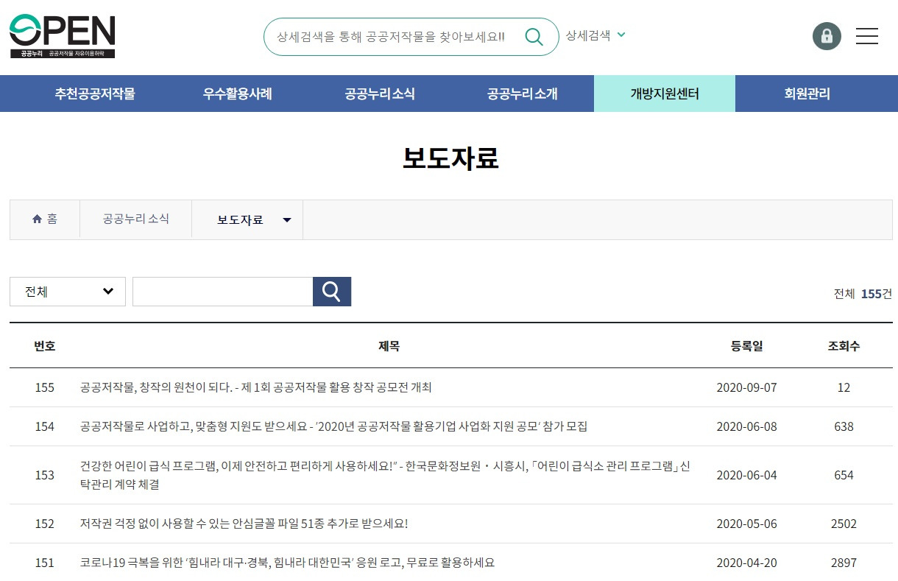Open the 추천공공저작물 navigation item
This screenshot has width=898, height=581.
click(94, 94)
